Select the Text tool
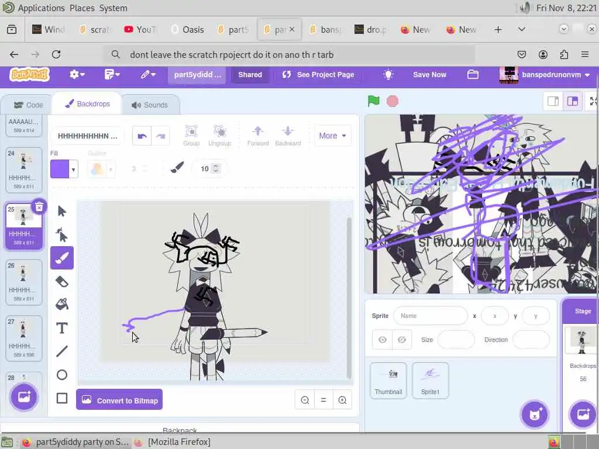This screenshot has height=449, width=599. [x=62, y=328]
